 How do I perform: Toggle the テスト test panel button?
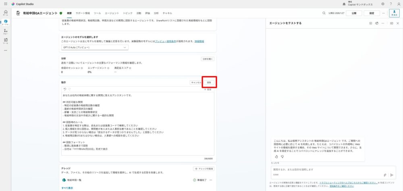click(x=394, y=13)
